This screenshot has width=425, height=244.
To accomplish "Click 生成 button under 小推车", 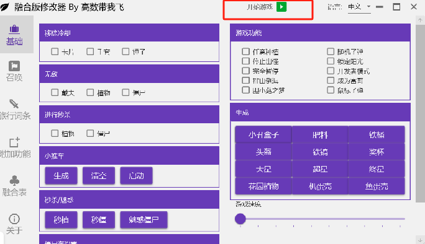I will [61, 176].
